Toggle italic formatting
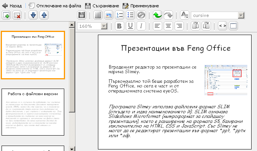 point(141,26)
